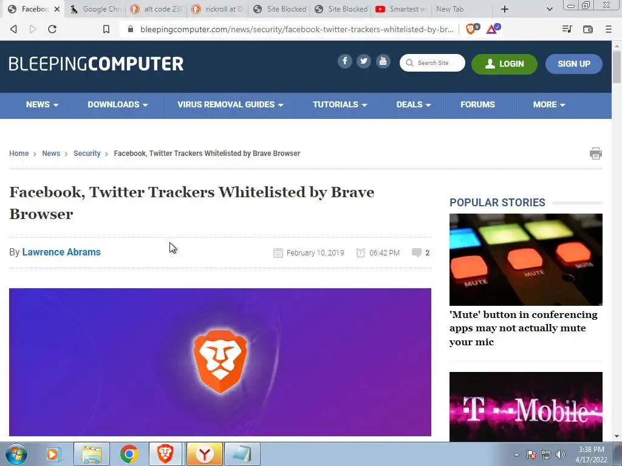Go to Security breadcrumb link

coord(87,154)
